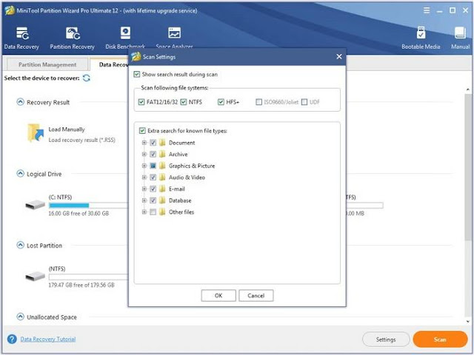Screen dimensions: 474x355
Task: Expand the Audio & Video tree node
Action: [x=144, y=177]
